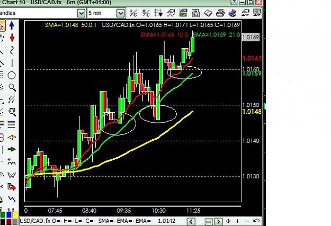Pick the blue color swatch
This screenshot has width=331, height=226.
click(8, 215)
